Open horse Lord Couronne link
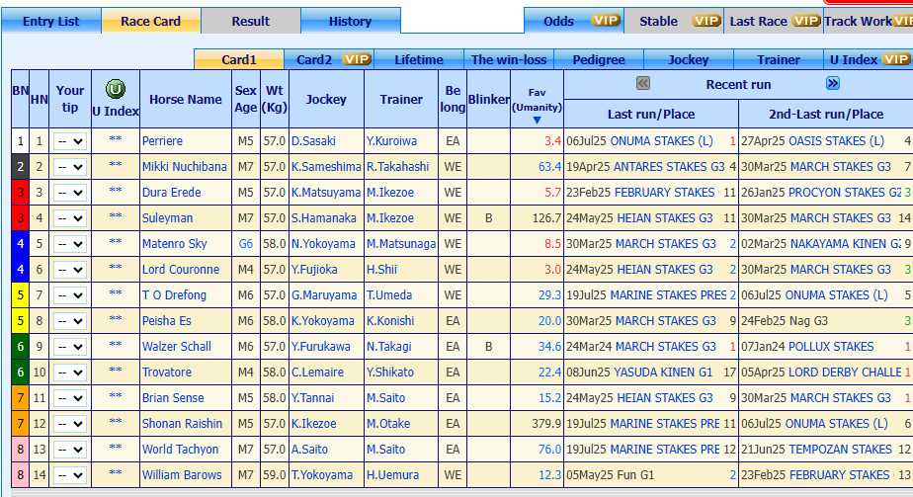The width and height of the screenshot is (913, 497). tap(181, 270)
